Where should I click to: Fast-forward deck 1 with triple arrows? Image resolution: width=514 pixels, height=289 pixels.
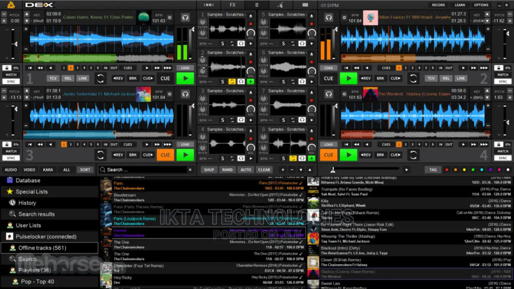point(168,68)
